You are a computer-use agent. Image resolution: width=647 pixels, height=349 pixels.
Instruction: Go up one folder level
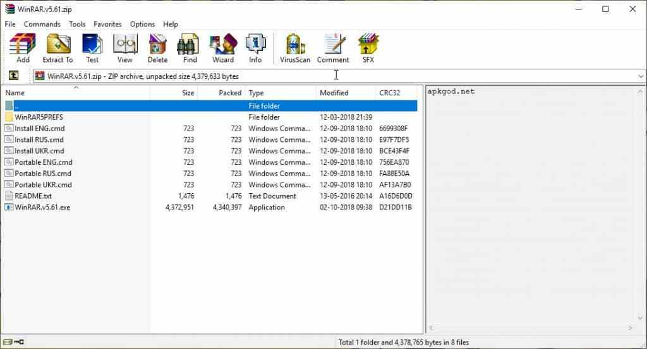click(14, 75)
